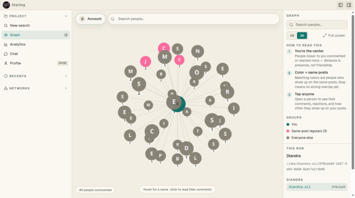Click the gray O node in graph

[x=197, y=72]
